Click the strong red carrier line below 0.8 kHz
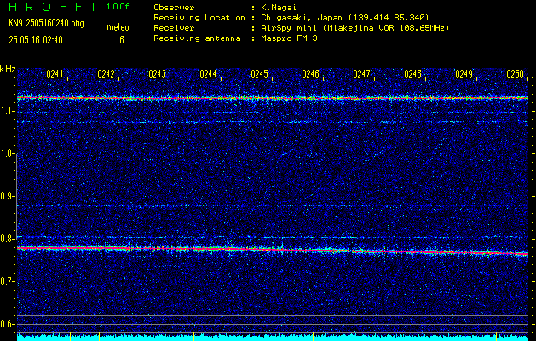The height and width of the screenshot is (341, 536). [273, 251]
